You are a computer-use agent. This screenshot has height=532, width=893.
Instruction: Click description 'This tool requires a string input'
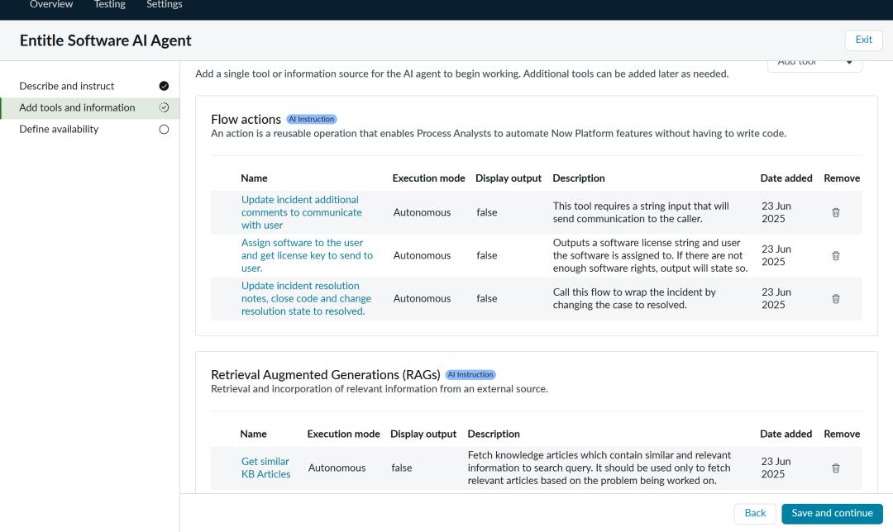click(641, 212)
